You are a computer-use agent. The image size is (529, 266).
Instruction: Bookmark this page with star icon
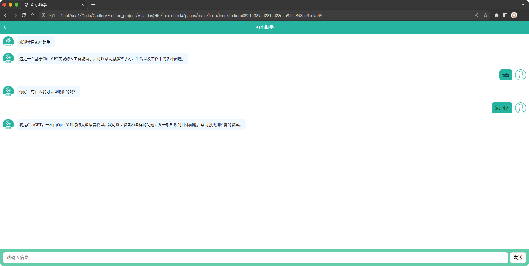point(485,15)
